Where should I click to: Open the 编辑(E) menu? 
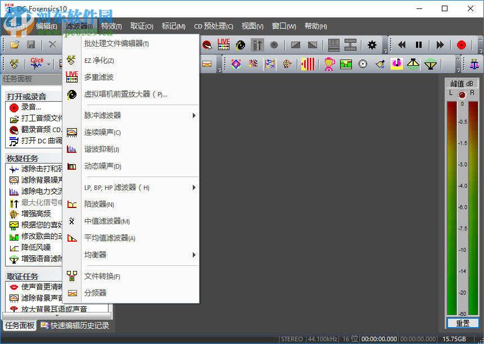click(47, 26)
